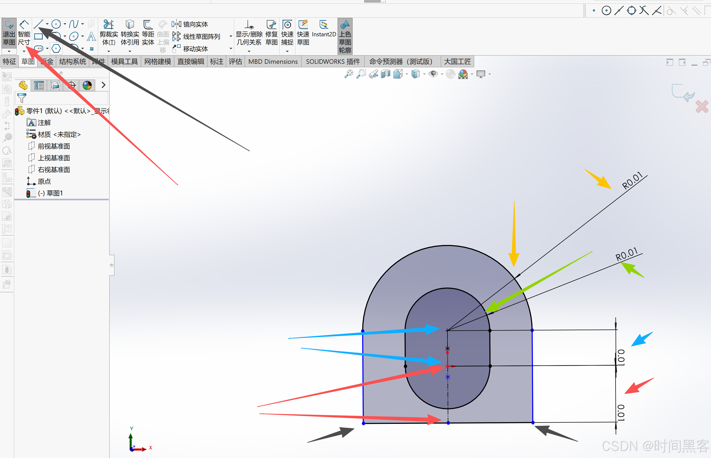Open the appearance color wheel tab
Image resolution: width=711 pixels, height=458 pixels.
click(x=87, y=85)
